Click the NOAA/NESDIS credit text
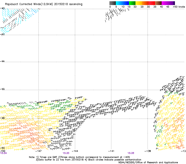The image size is (186, 164). 148,162
